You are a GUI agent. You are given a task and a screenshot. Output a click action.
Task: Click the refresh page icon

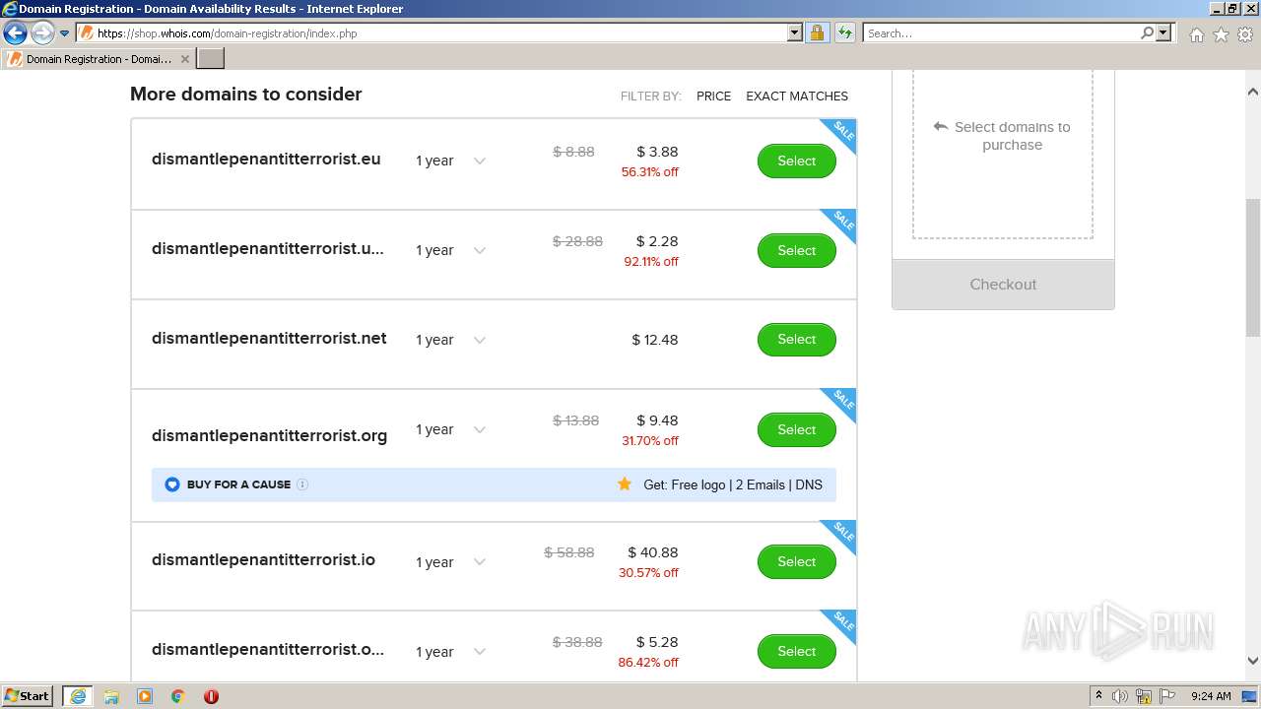coord(844,32)
